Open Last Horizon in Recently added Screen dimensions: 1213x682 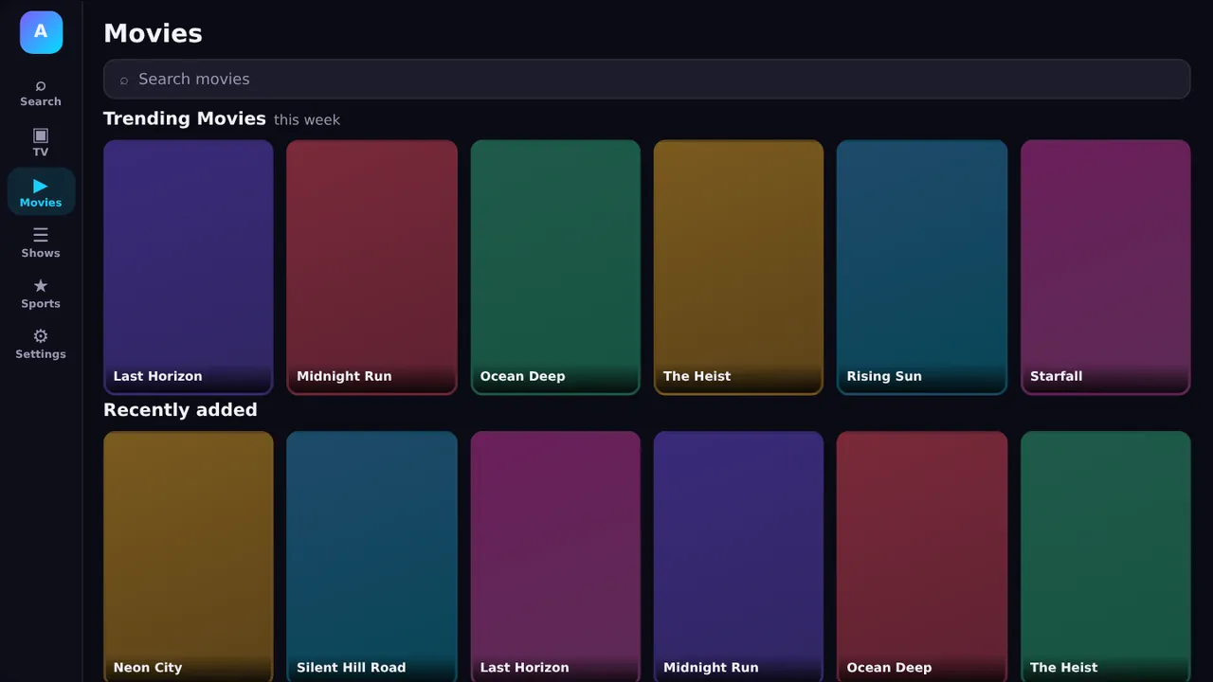555,557
